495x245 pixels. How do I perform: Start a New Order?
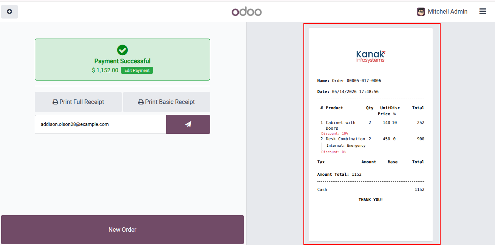tap(122, 230)
